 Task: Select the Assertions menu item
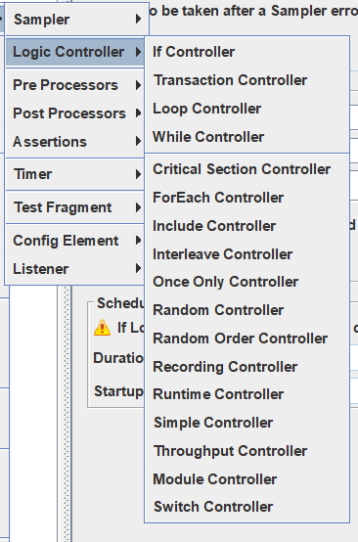(75, 142)
